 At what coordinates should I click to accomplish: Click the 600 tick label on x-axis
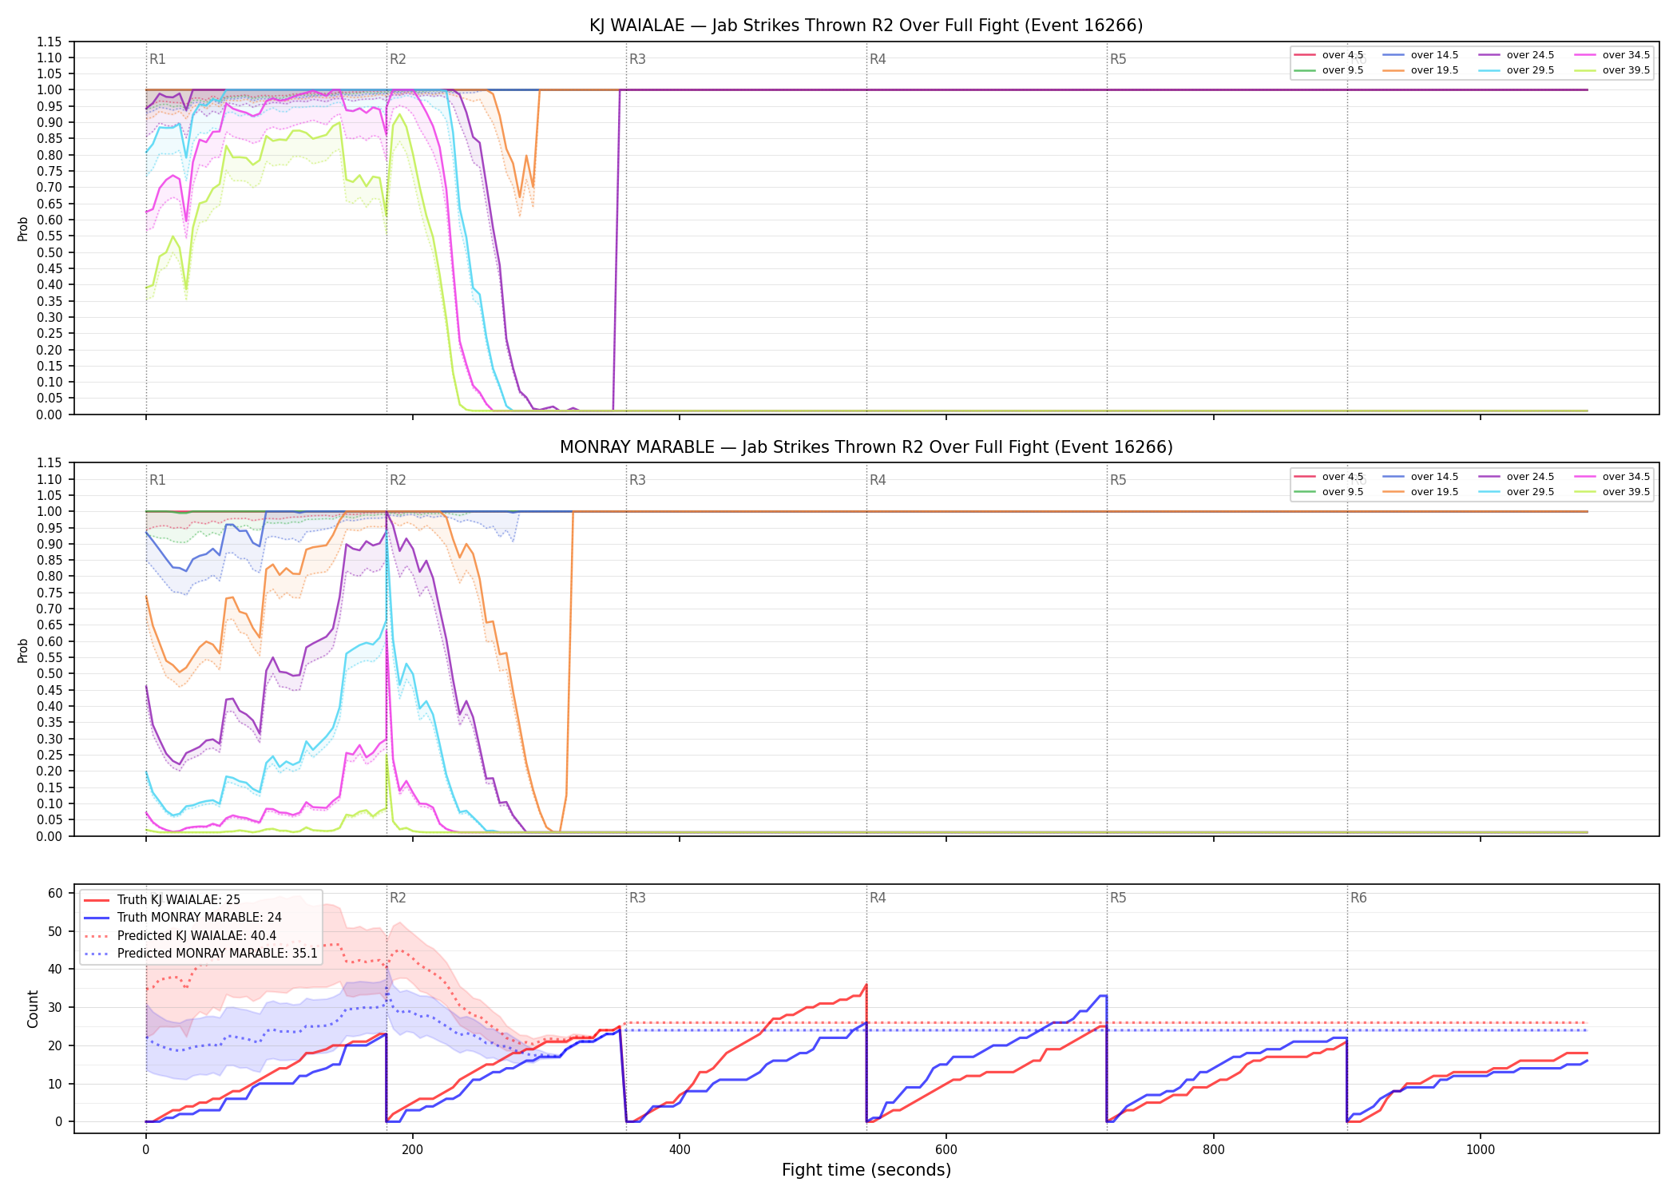pos(946,1149)
